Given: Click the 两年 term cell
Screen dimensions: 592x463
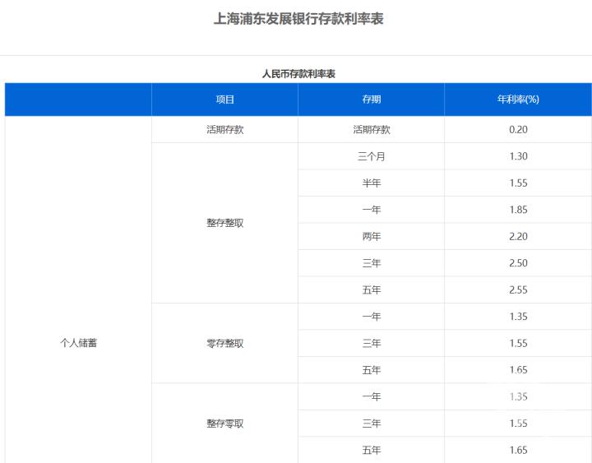Looking at the screenshot, I should pyautogui.click(x=371, y=236).
